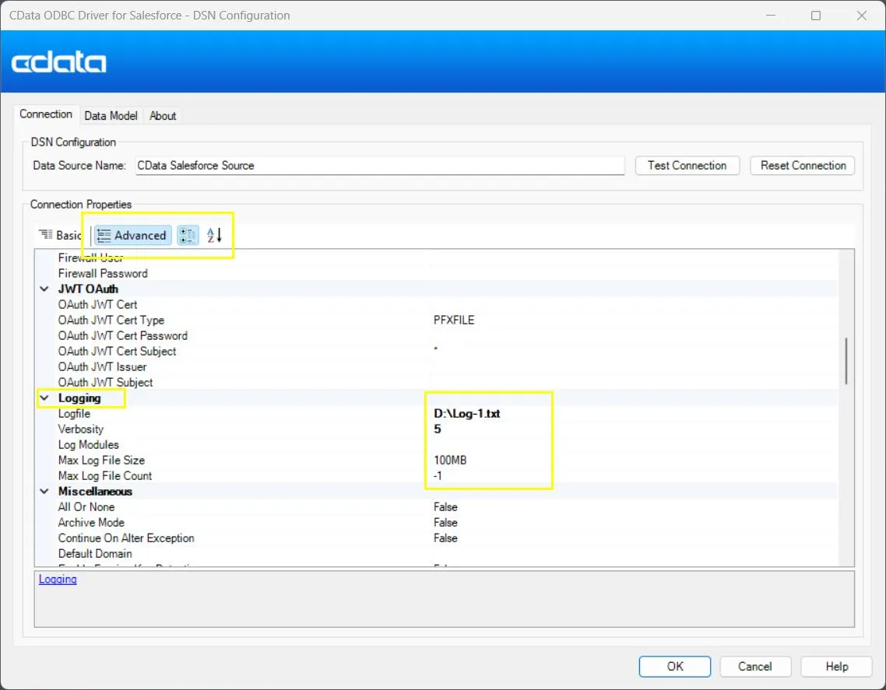This screenshot has height=690, width=886.
Task: Collapse the Logging category
Action: [x=44, y=398]
